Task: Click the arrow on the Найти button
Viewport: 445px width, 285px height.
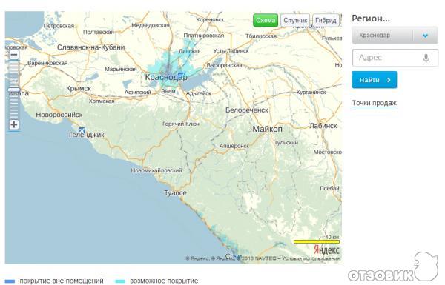Action: 389,80
